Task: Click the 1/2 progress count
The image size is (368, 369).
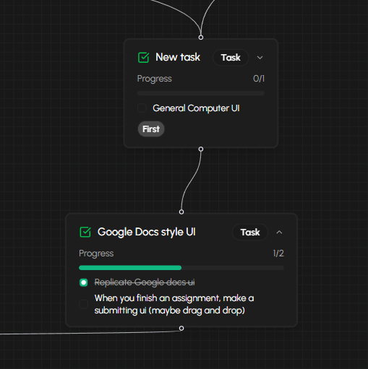Action: [x=278, y=253]
